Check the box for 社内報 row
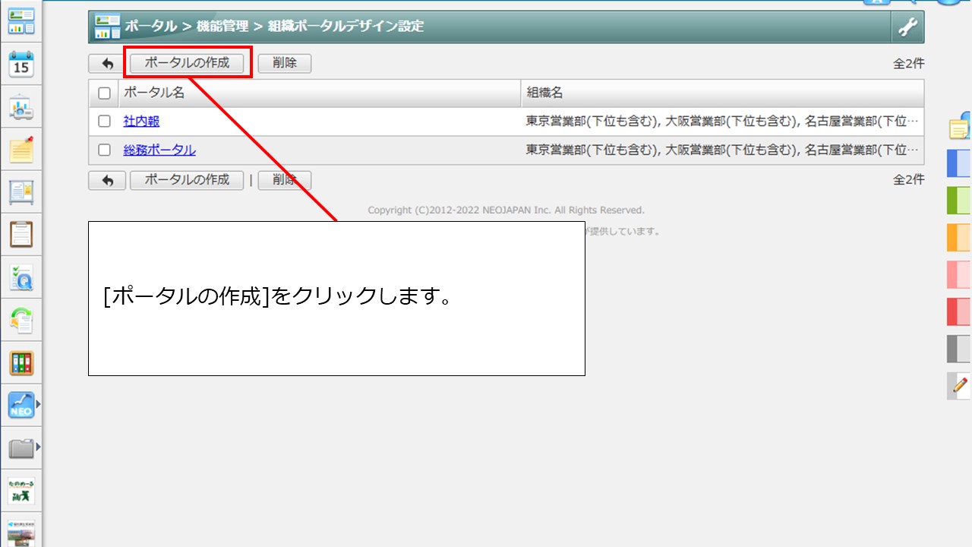The width and height of the screenshot is (972, 547). [104, 122]
